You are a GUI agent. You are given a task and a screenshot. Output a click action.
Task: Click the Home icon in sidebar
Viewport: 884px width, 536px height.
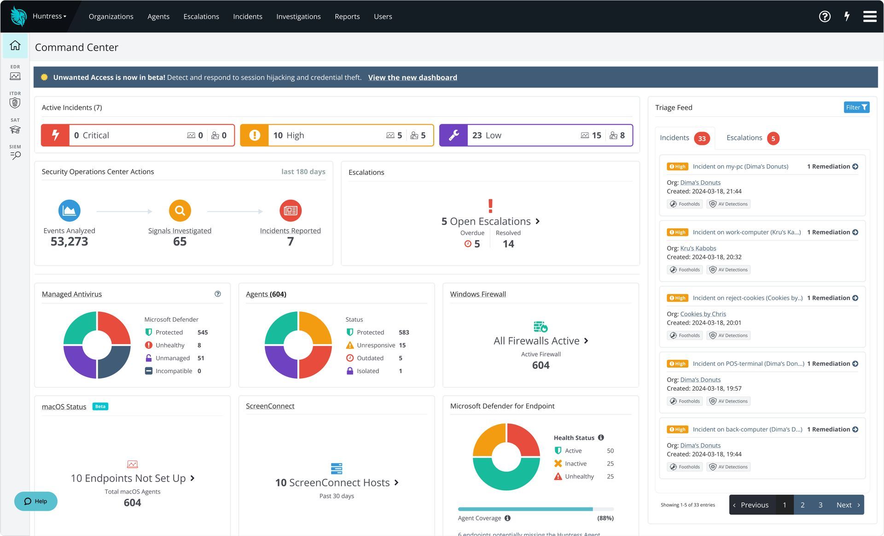pos(15,46)
